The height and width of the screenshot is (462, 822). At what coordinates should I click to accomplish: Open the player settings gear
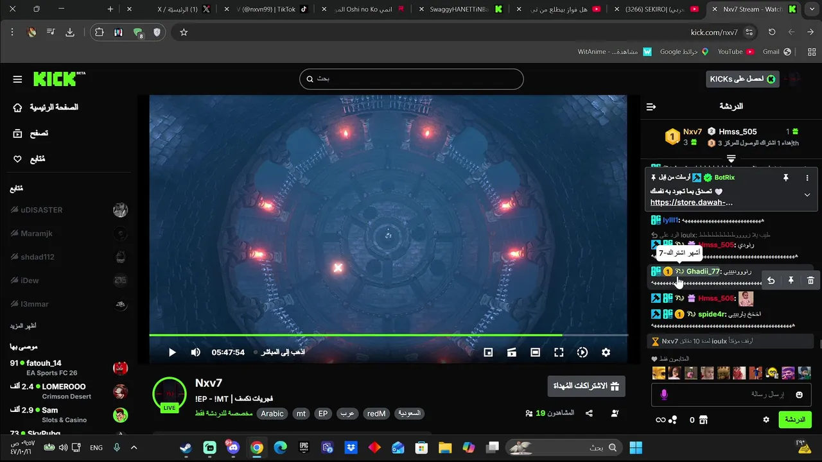point(606,352)
